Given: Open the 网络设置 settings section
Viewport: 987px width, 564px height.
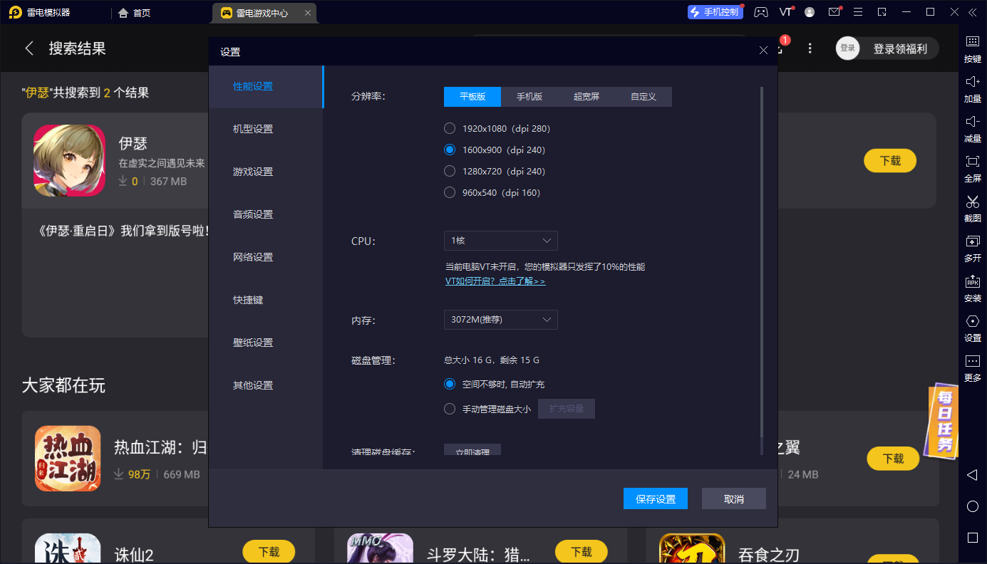Looking at the screenshot, I should tap(266, 257).
